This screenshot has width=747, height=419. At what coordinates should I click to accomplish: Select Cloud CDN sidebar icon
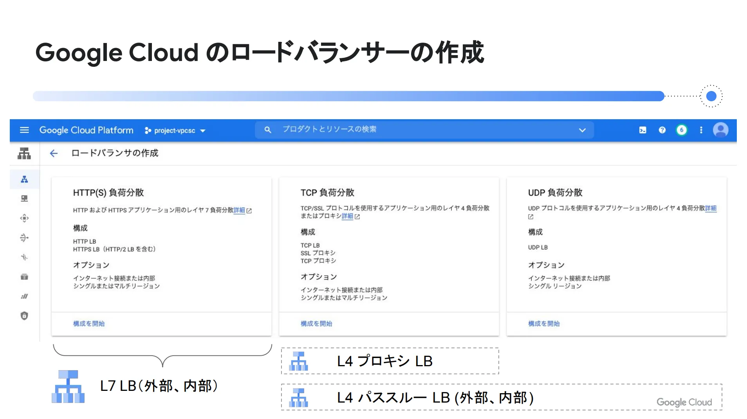click(x=24, y=218)
